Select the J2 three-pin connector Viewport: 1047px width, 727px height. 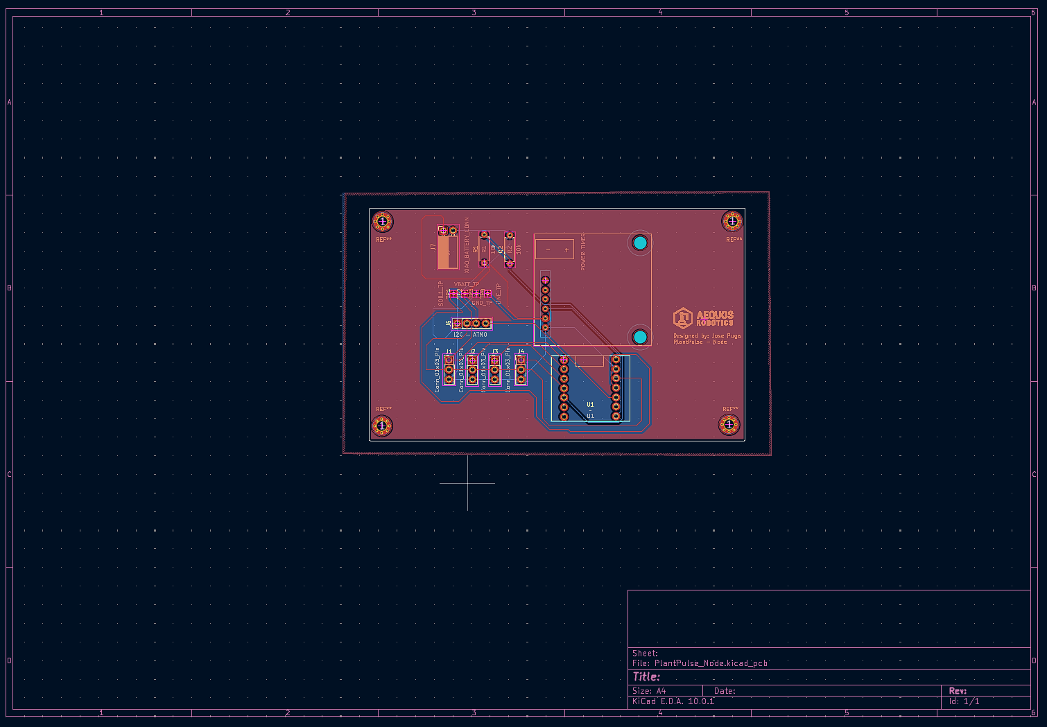point(472,369)
